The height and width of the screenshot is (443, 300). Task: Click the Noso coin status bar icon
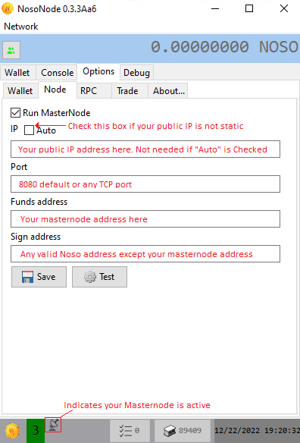[12, 431]
